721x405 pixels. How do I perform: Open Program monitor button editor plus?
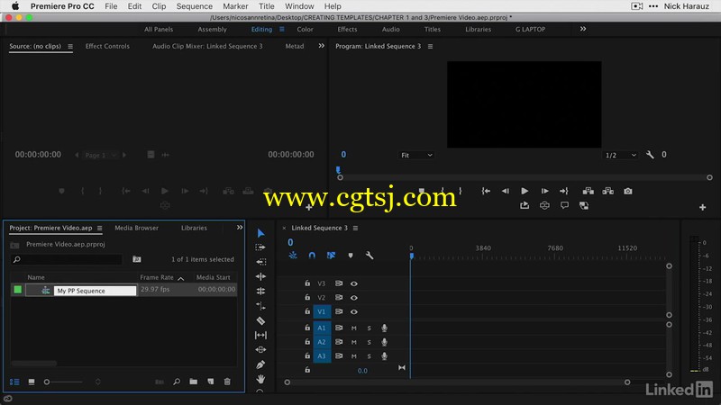coord(703,208)
